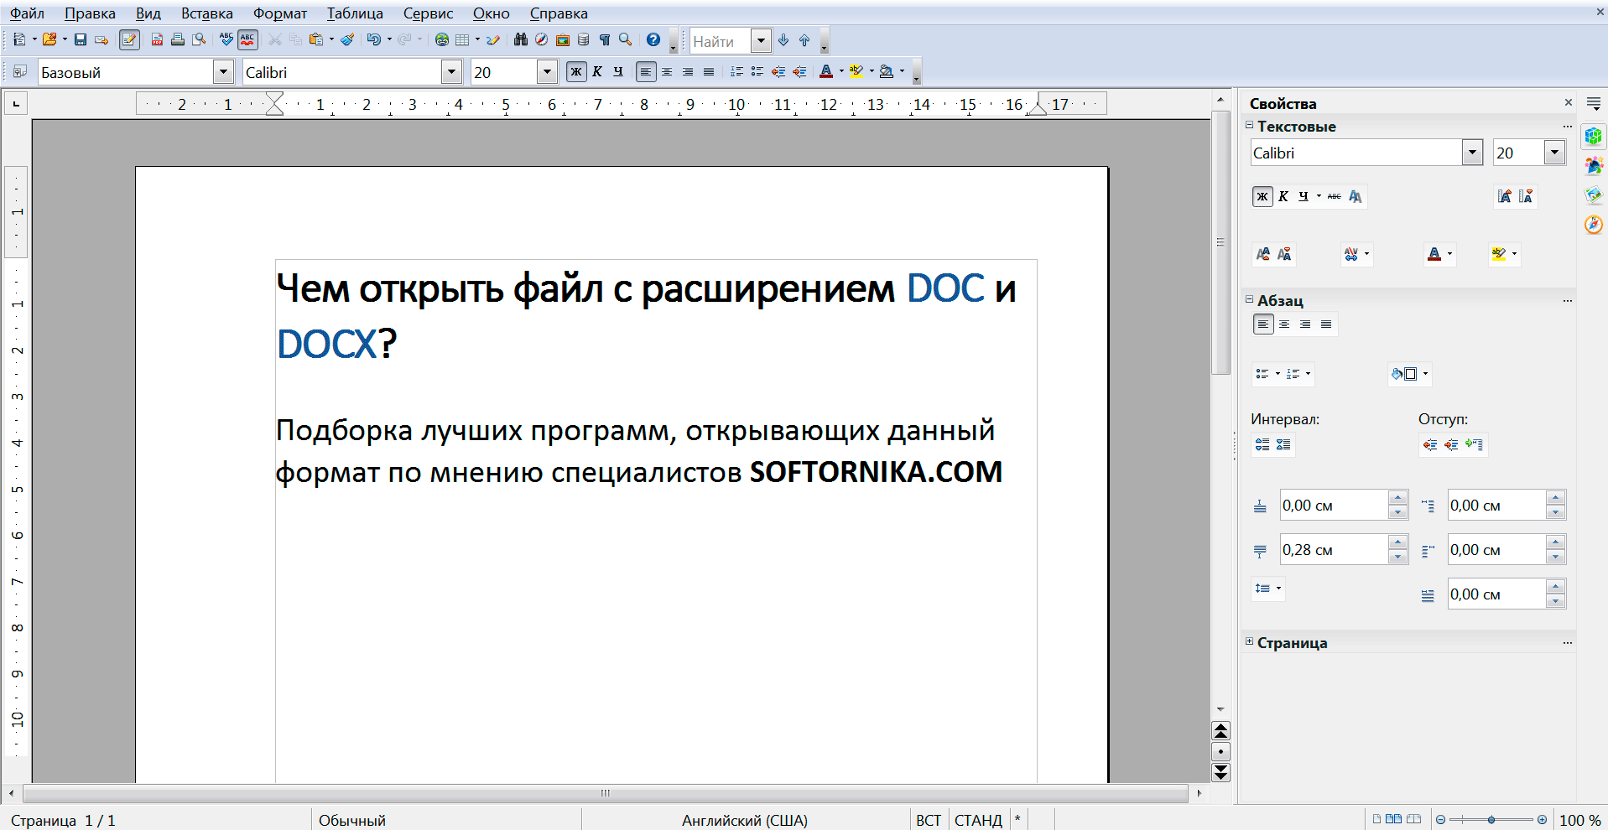
Task: Click into the Найти search field
Action: coord(721,40)
